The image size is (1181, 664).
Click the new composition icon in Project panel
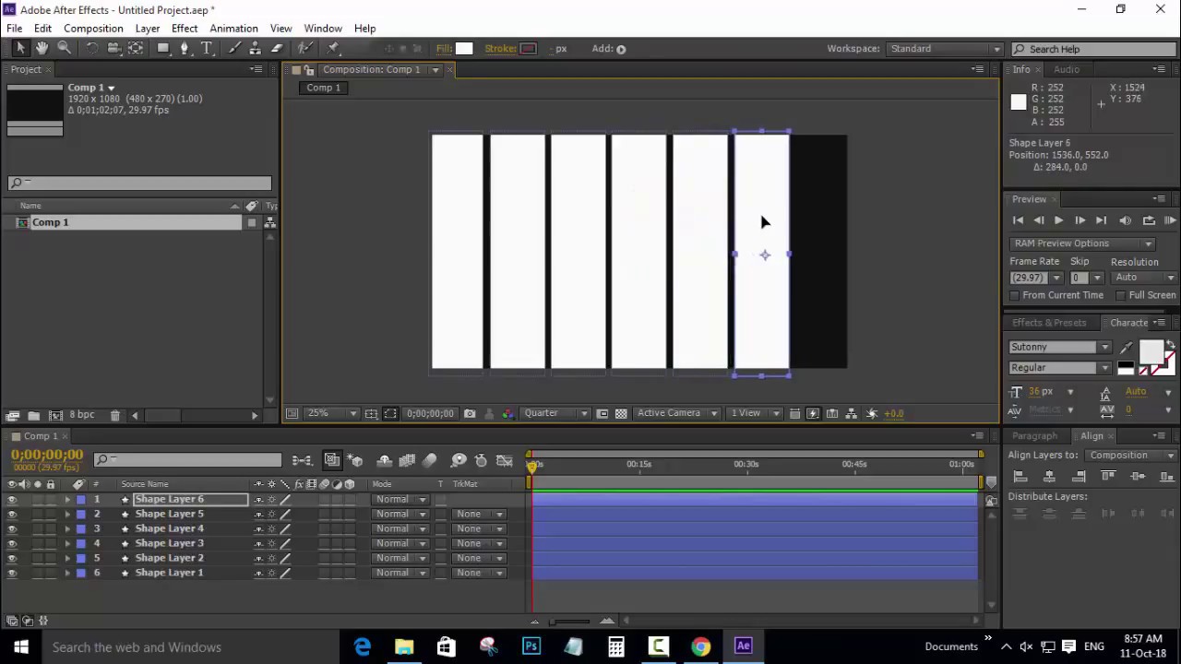[x=55, y=416]
